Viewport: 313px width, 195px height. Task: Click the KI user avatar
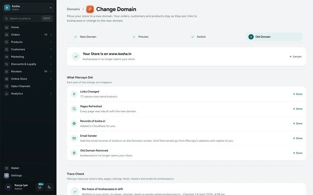coord(8,187)
